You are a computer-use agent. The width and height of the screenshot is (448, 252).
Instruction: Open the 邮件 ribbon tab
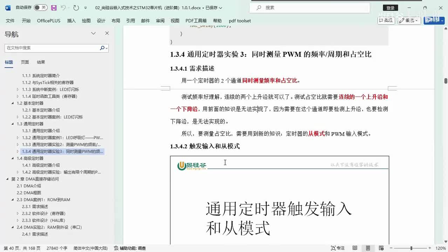tap(145, 21)
